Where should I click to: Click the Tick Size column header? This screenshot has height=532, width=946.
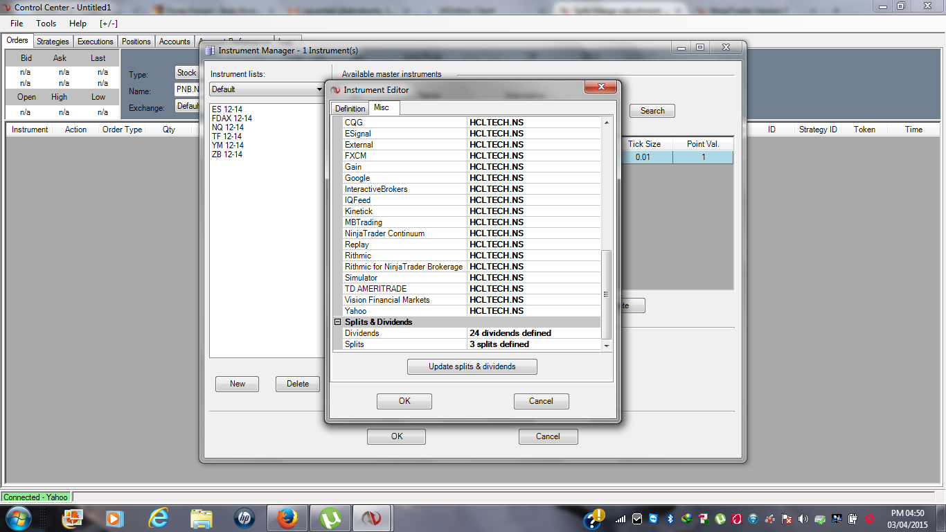coord(644,144)
